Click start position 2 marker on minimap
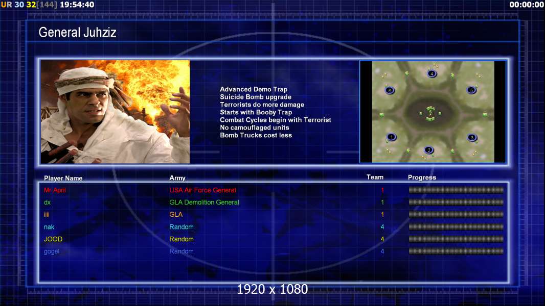 (x=429, y=150)
